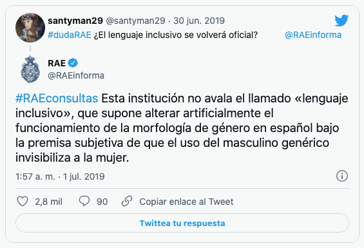Like the tweet with the heart icon

23,201
